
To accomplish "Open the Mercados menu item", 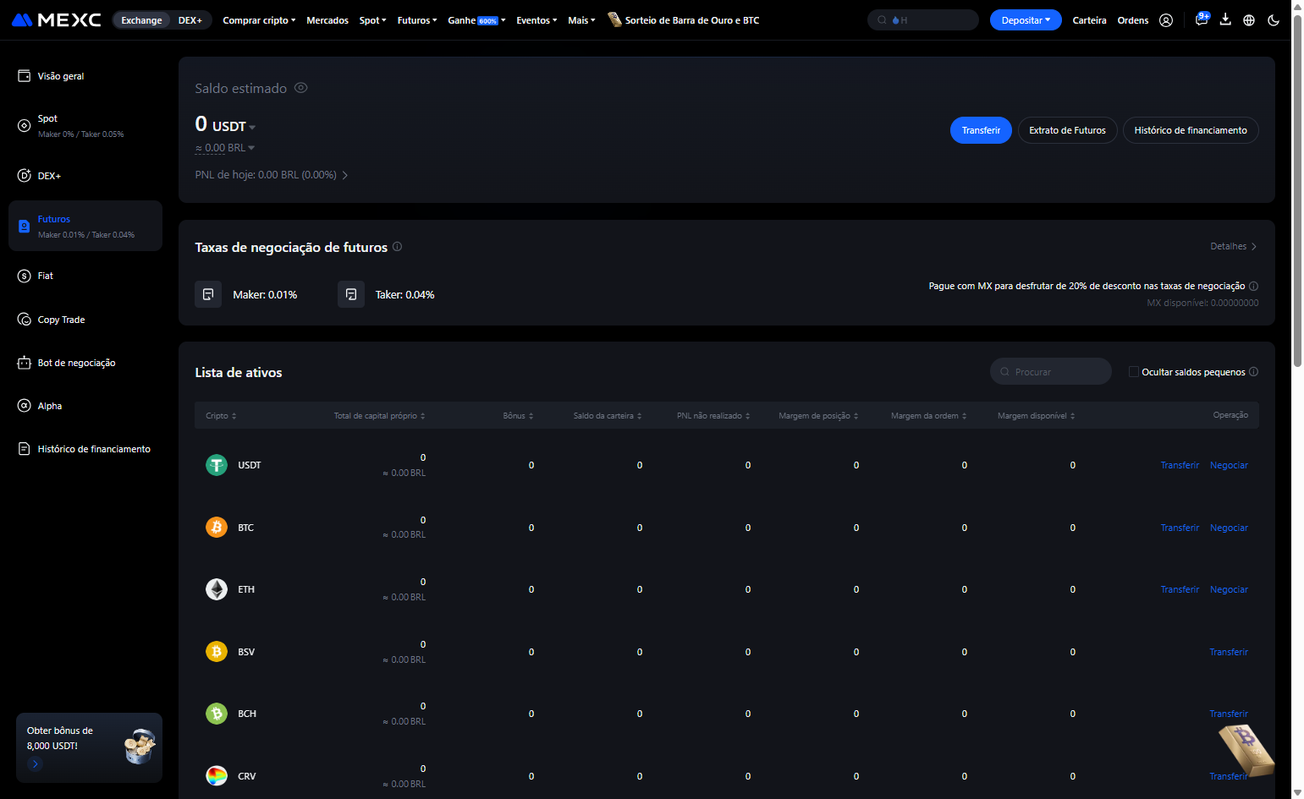I will point(327,20).
